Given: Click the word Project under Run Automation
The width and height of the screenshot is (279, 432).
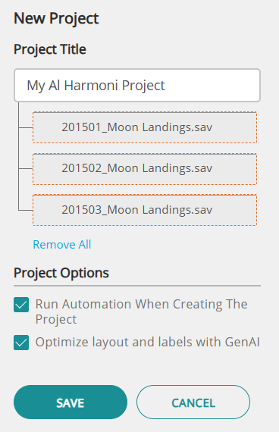Looking at the screenshot, I should coord(56,320).
